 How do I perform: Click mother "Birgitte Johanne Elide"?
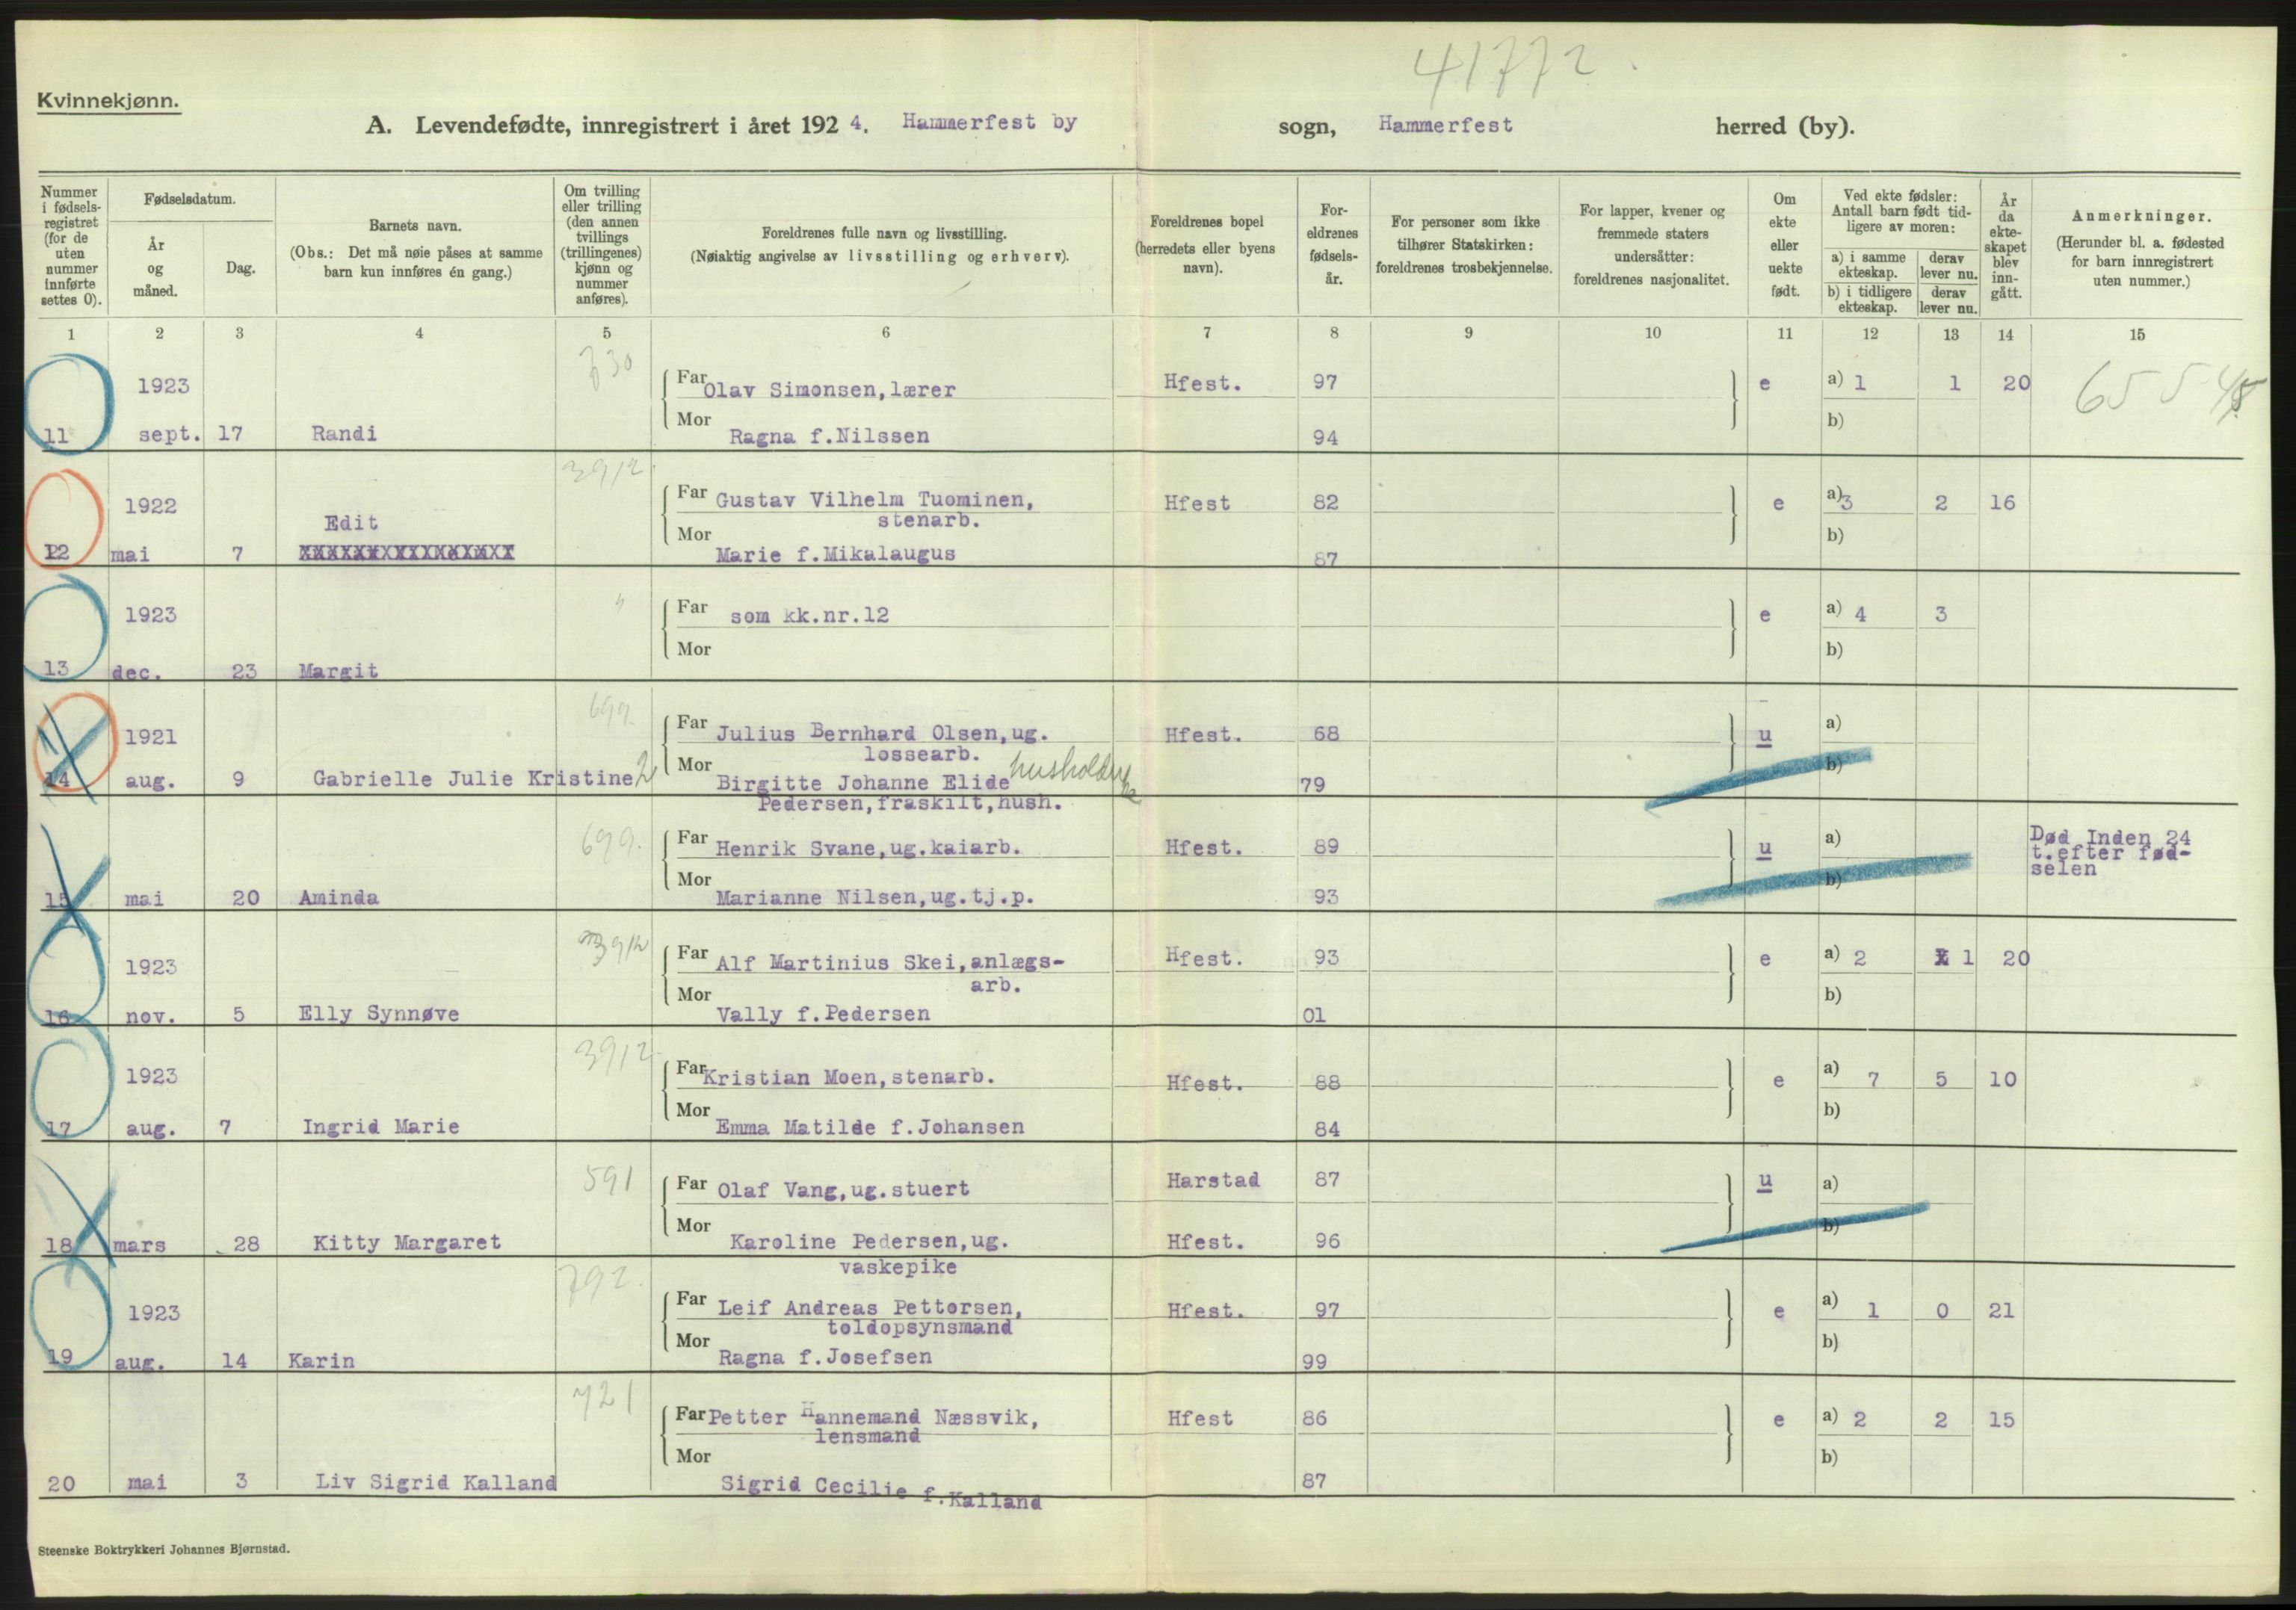[862, 784]
